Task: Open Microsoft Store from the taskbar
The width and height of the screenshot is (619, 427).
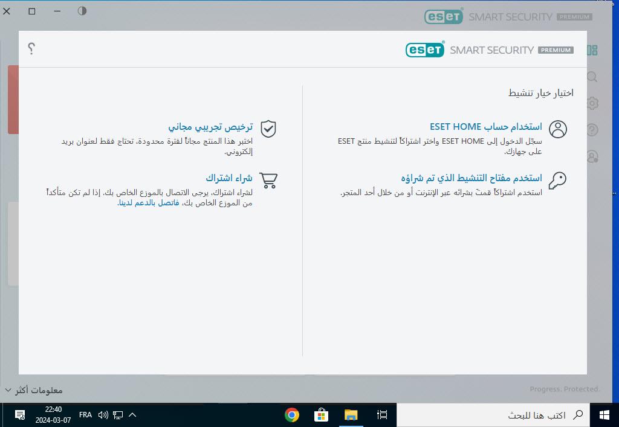Action: [321, 415]
